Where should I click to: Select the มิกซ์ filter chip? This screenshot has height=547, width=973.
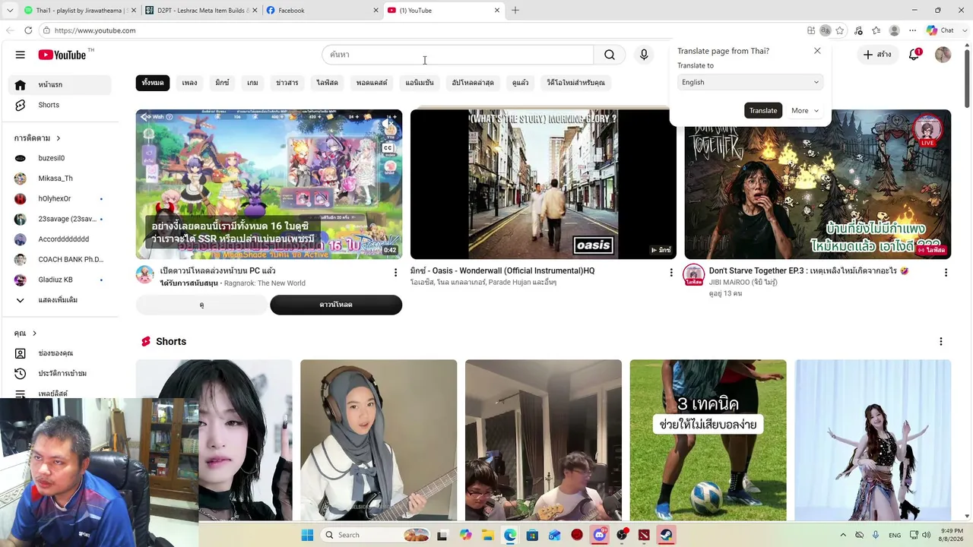click(x=222, y=83)
